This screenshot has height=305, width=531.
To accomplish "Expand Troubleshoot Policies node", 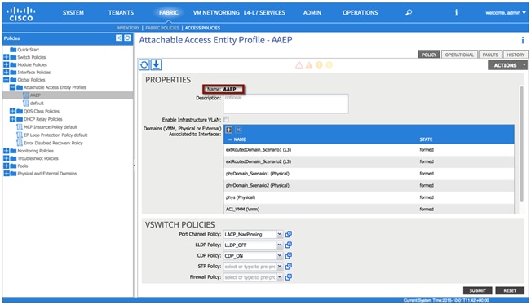I will pos(6,158).
